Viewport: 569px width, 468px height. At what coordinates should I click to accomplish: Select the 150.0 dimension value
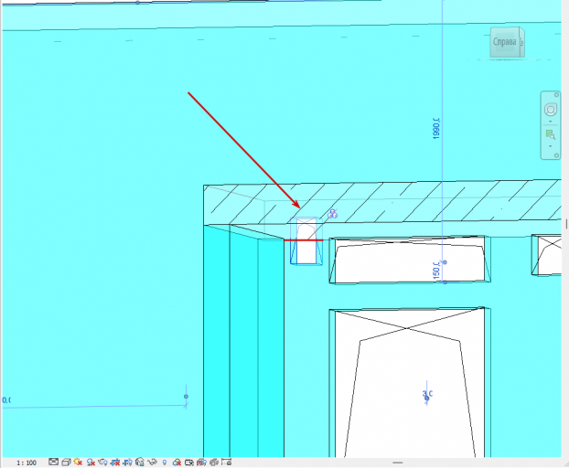(x=436, y=271)
